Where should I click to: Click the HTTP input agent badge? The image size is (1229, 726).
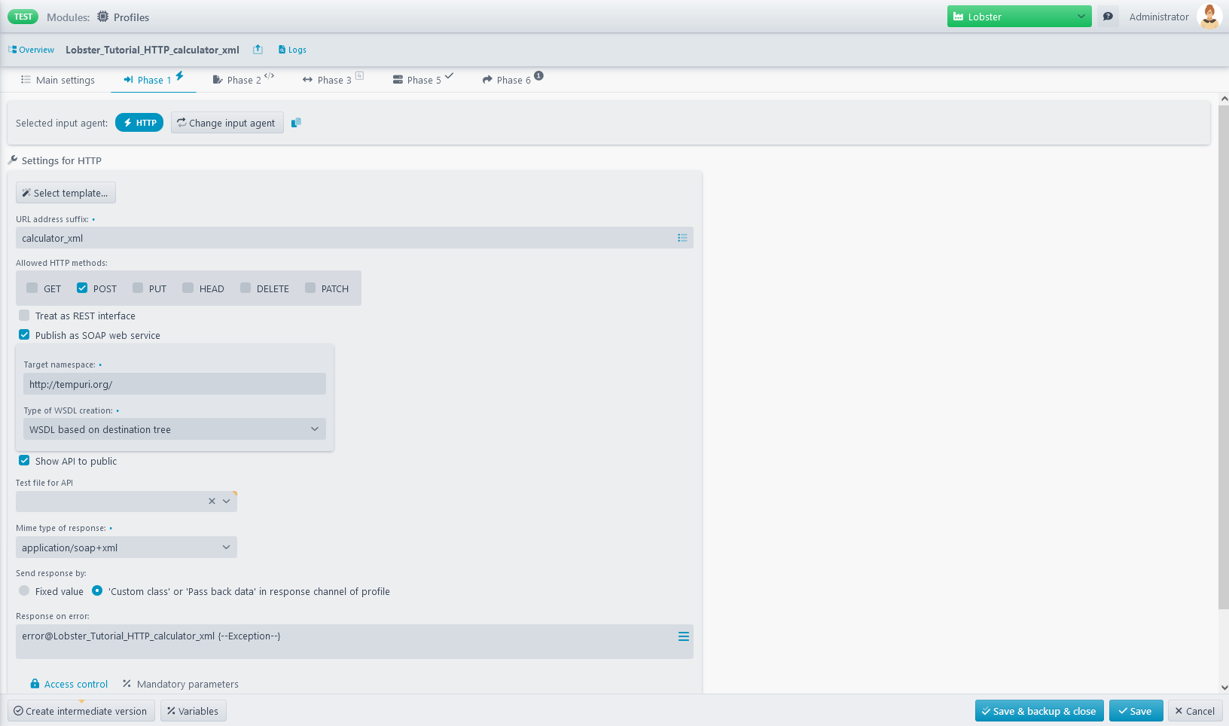point(139,123)
